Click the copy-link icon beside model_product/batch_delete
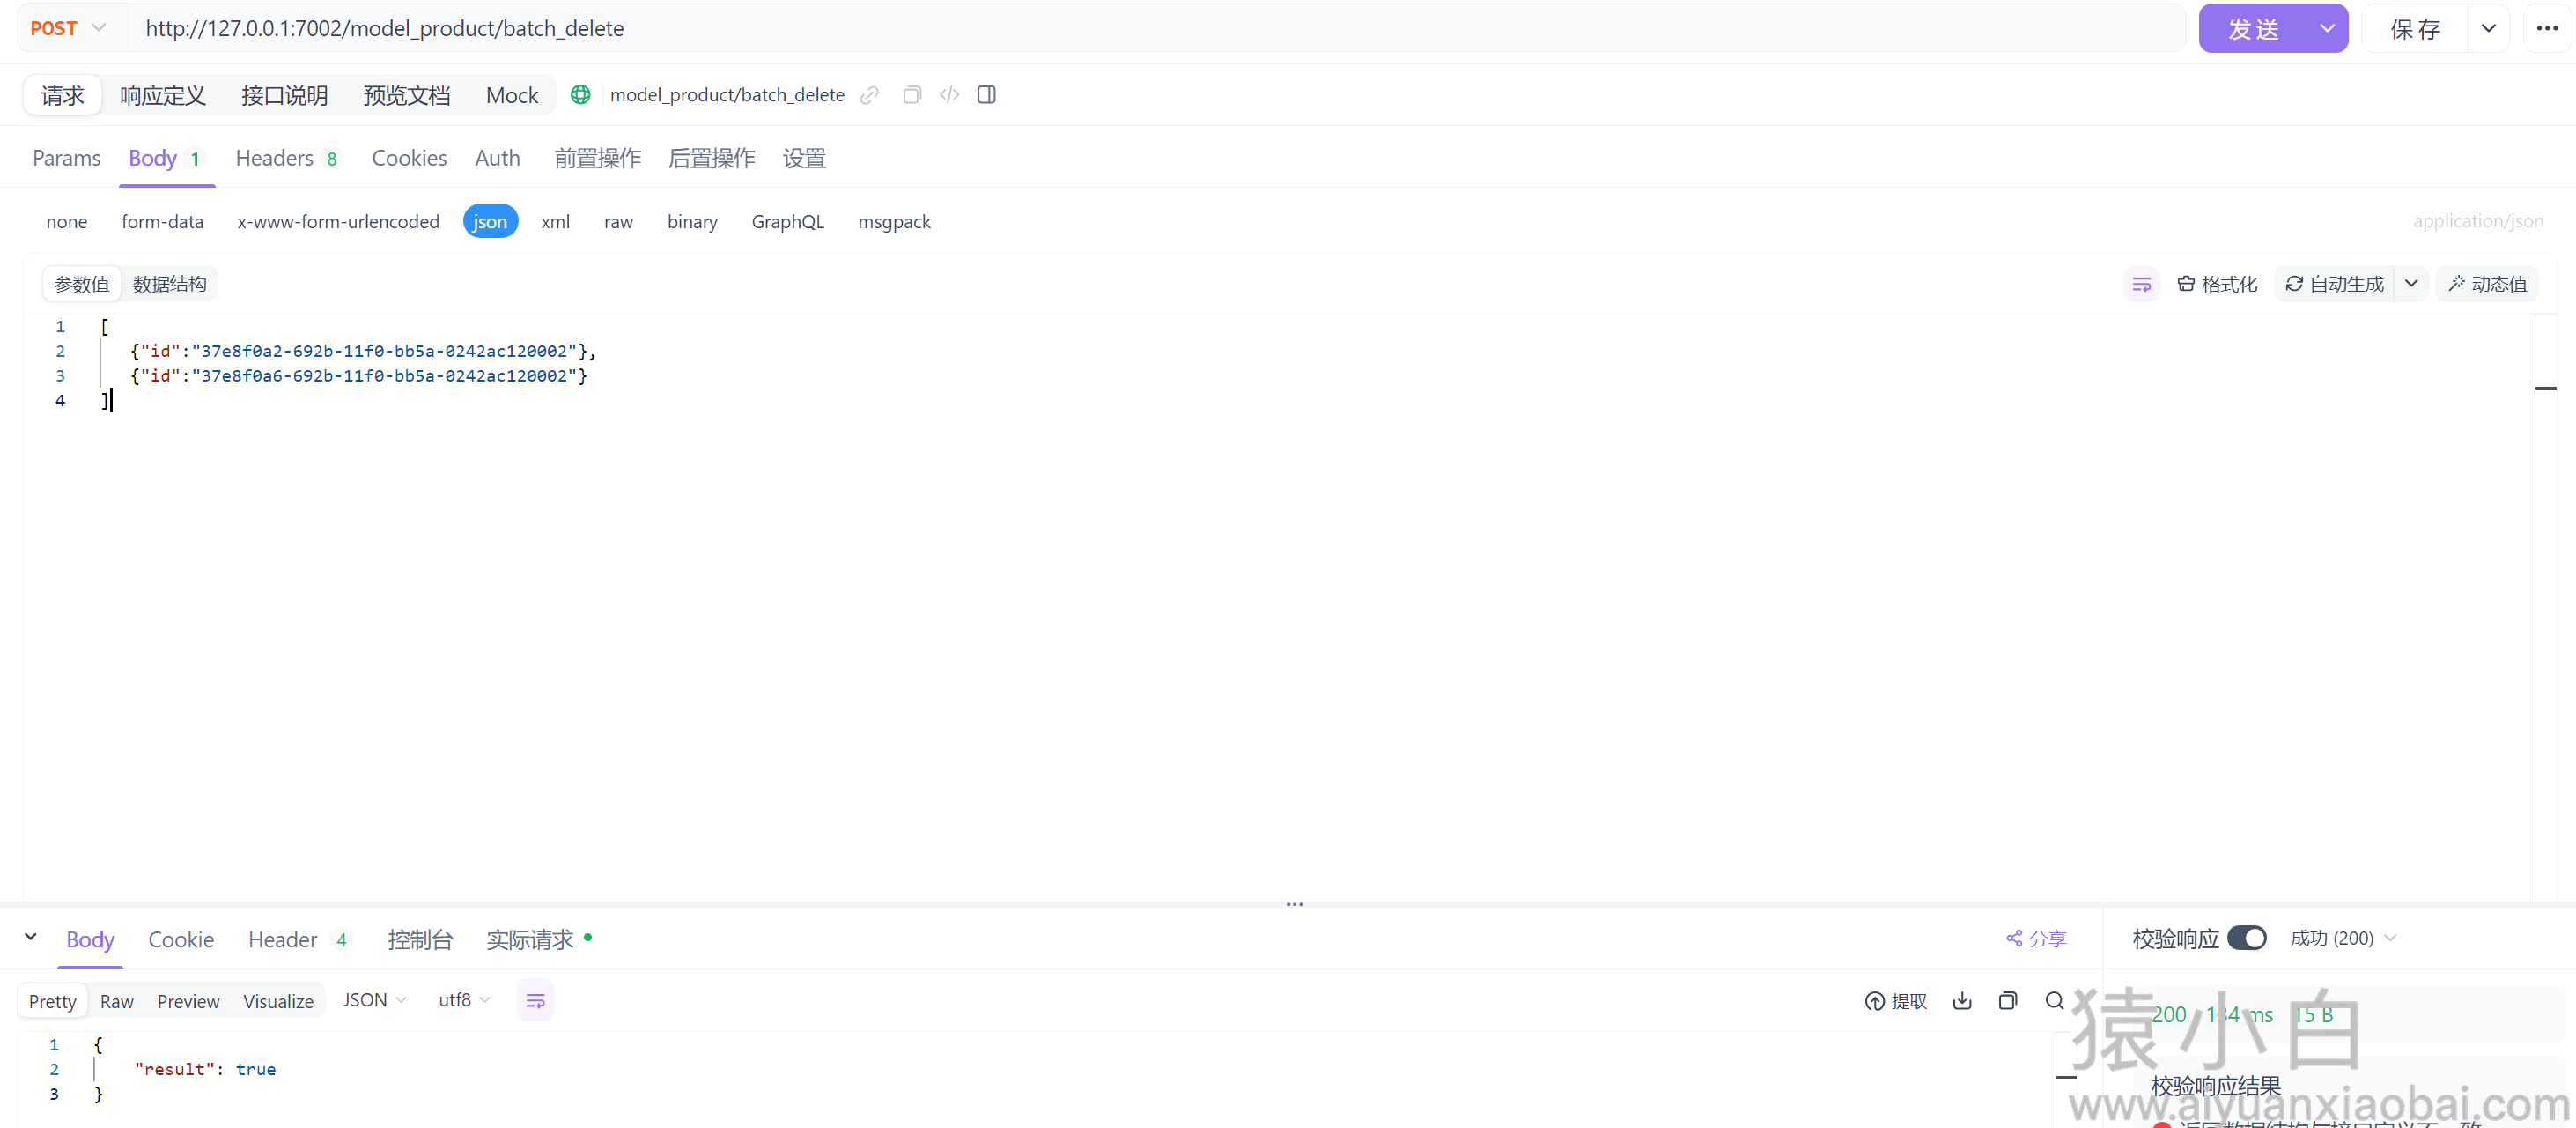Viewport: 2576px width, 1128px height. click(869, 95)
